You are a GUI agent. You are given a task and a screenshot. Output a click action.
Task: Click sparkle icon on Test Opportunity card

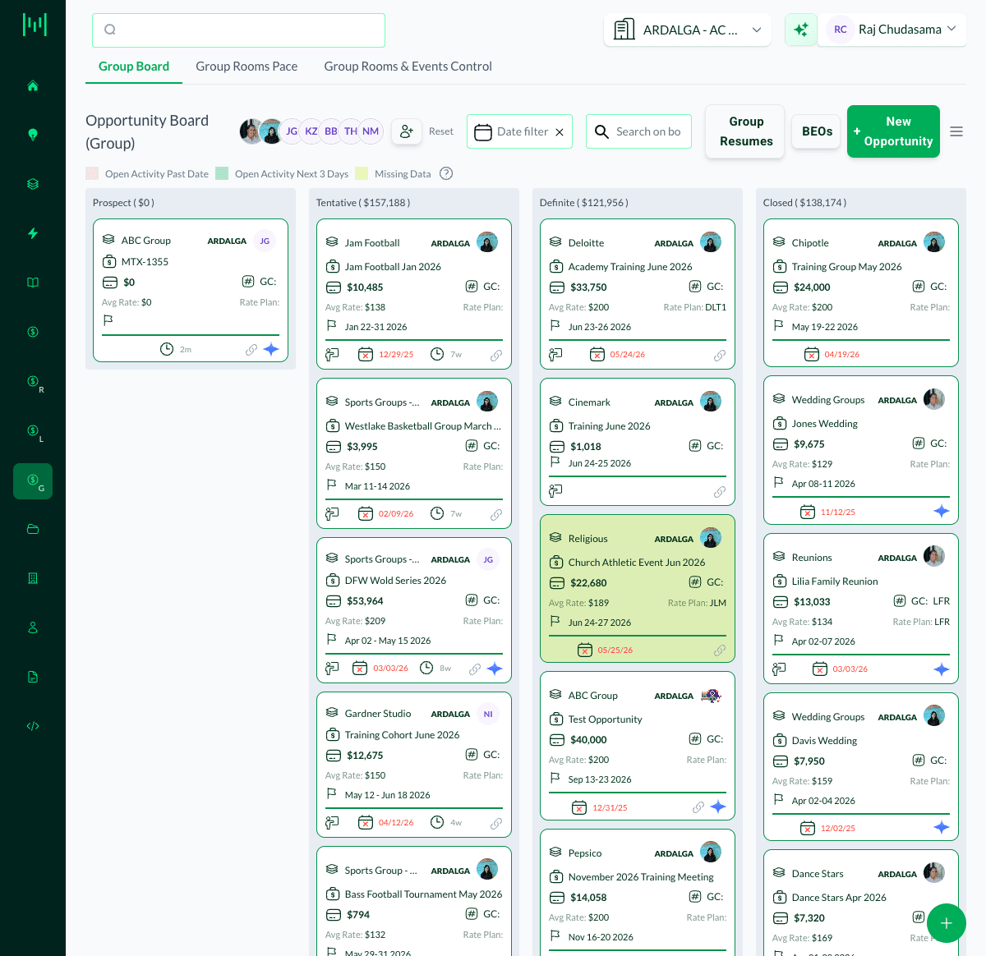718,807
